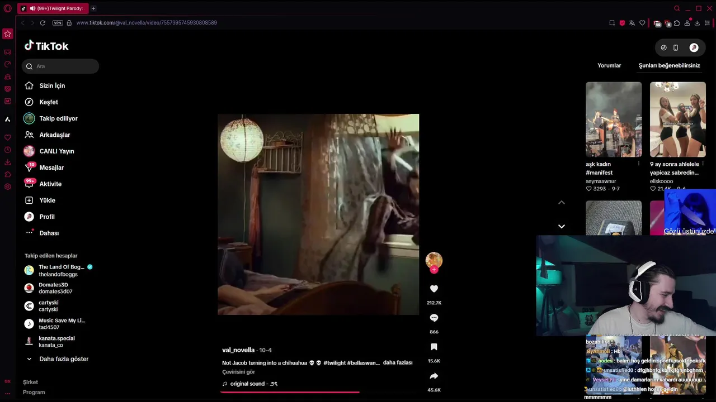This screenshot has height=402, width=716.
Task: Mute the tab audio speaker icon
Action: 32,8
